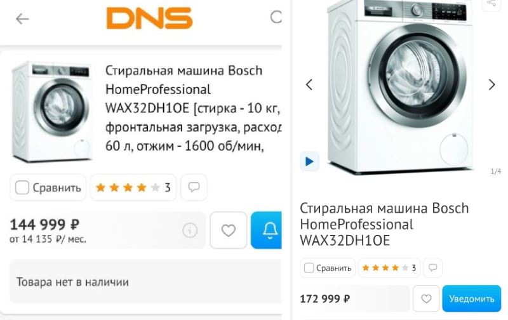The image size is (508, 320).
Task: Open the DNS logo home link
Action: point(149,18)
